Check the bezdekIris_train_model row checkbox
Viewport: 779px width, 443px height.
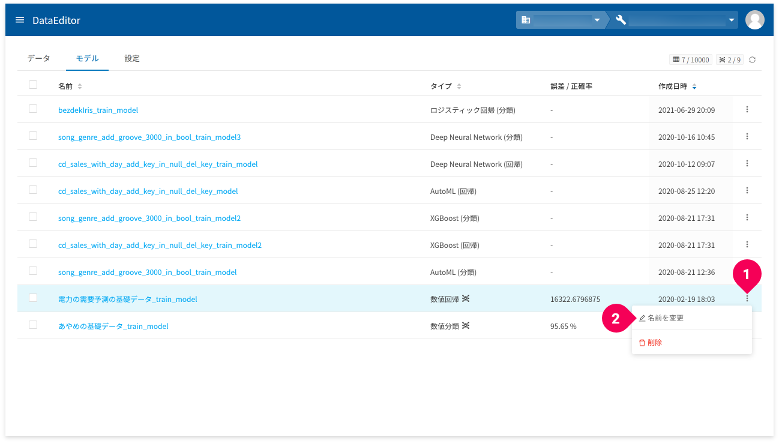pos(33,109)
